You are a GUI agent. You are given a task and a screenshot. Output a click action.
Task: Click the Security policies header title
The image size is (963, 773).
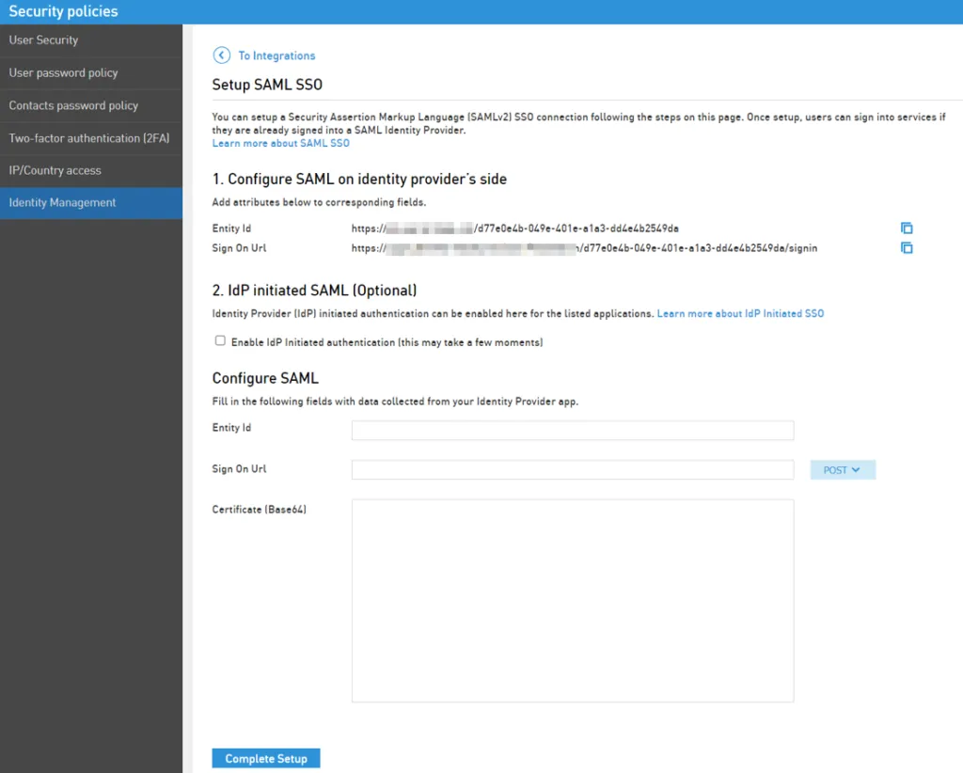pos(63,11)
